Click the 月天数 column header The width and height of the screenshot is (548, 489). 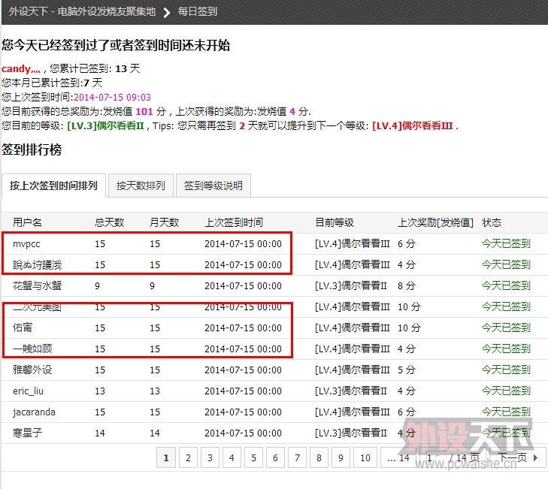pyautogui.click(x=165, y=222)
